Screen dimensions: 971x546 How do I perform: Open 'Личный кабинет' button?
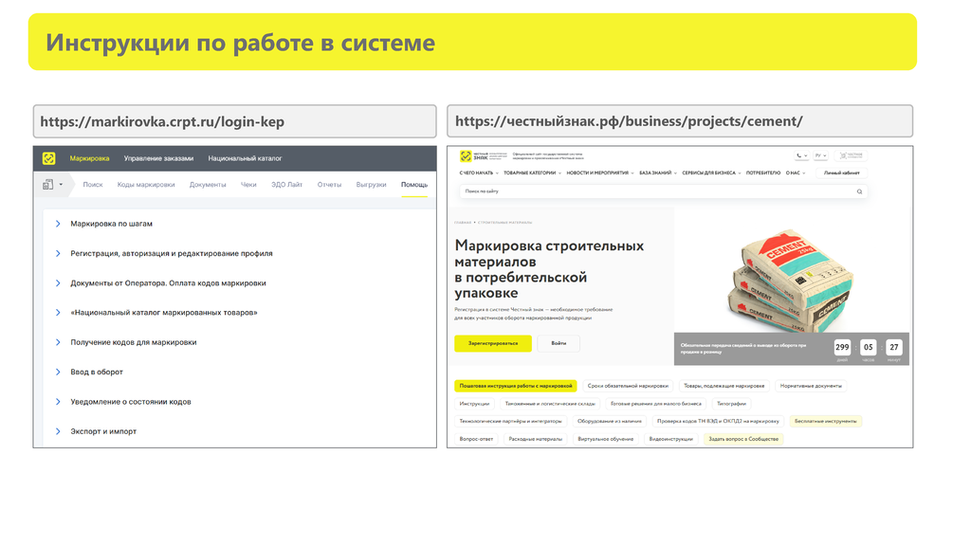click(x=840, y=173)
